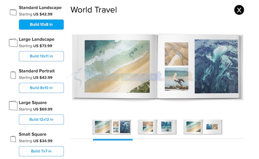Click the Large Square book icon
The image size is (259, 159).
[x=13, y=106]
